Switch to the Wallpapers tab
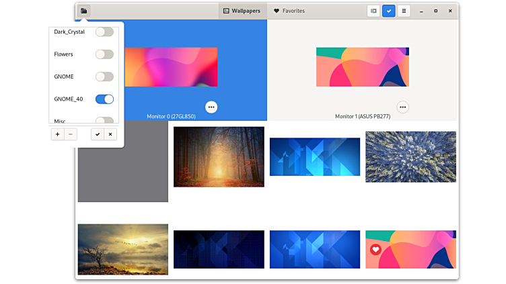The image size is (506, 284). tap(242, 11)
